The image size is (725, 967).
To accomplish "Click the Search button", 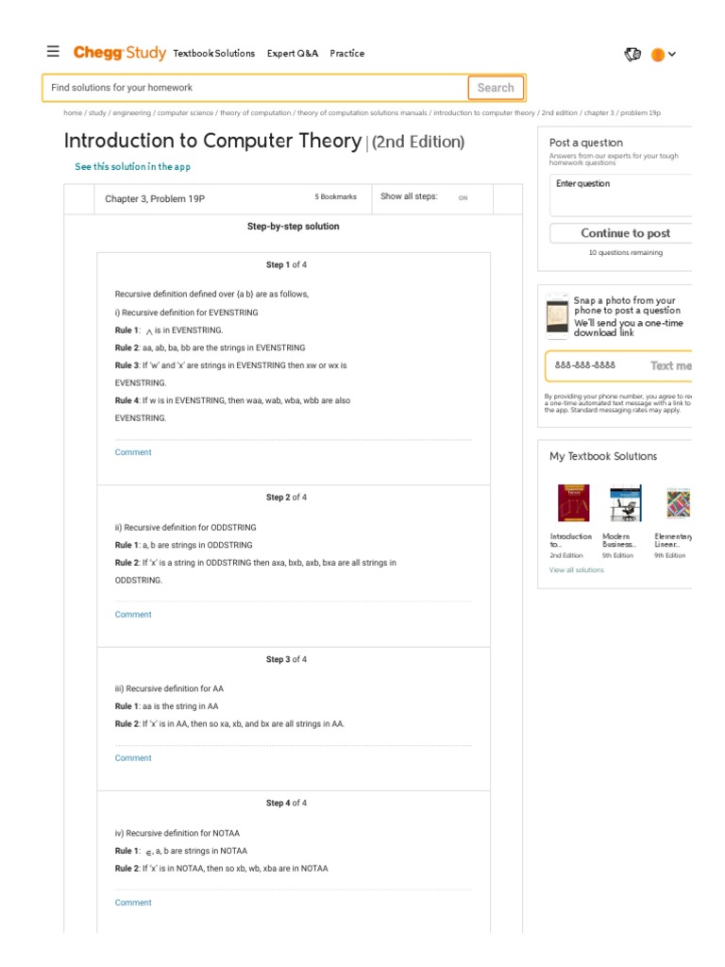I will [495, 88].
